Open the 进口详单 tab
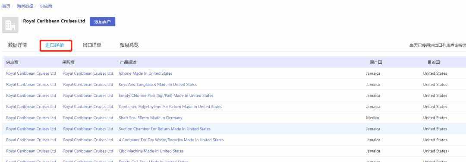 pyautogui.click(x=55, y=45)
